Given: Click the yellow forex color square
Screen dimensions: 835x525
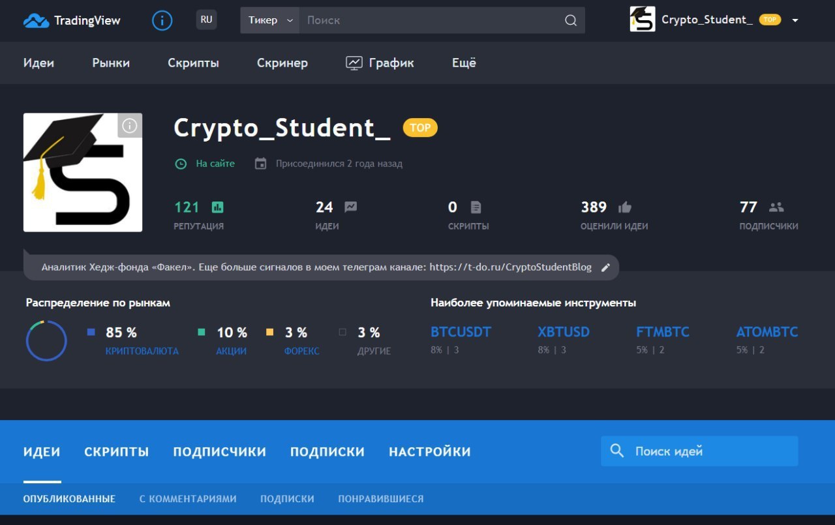Looking at the screenshot, I should pos(269,332).
